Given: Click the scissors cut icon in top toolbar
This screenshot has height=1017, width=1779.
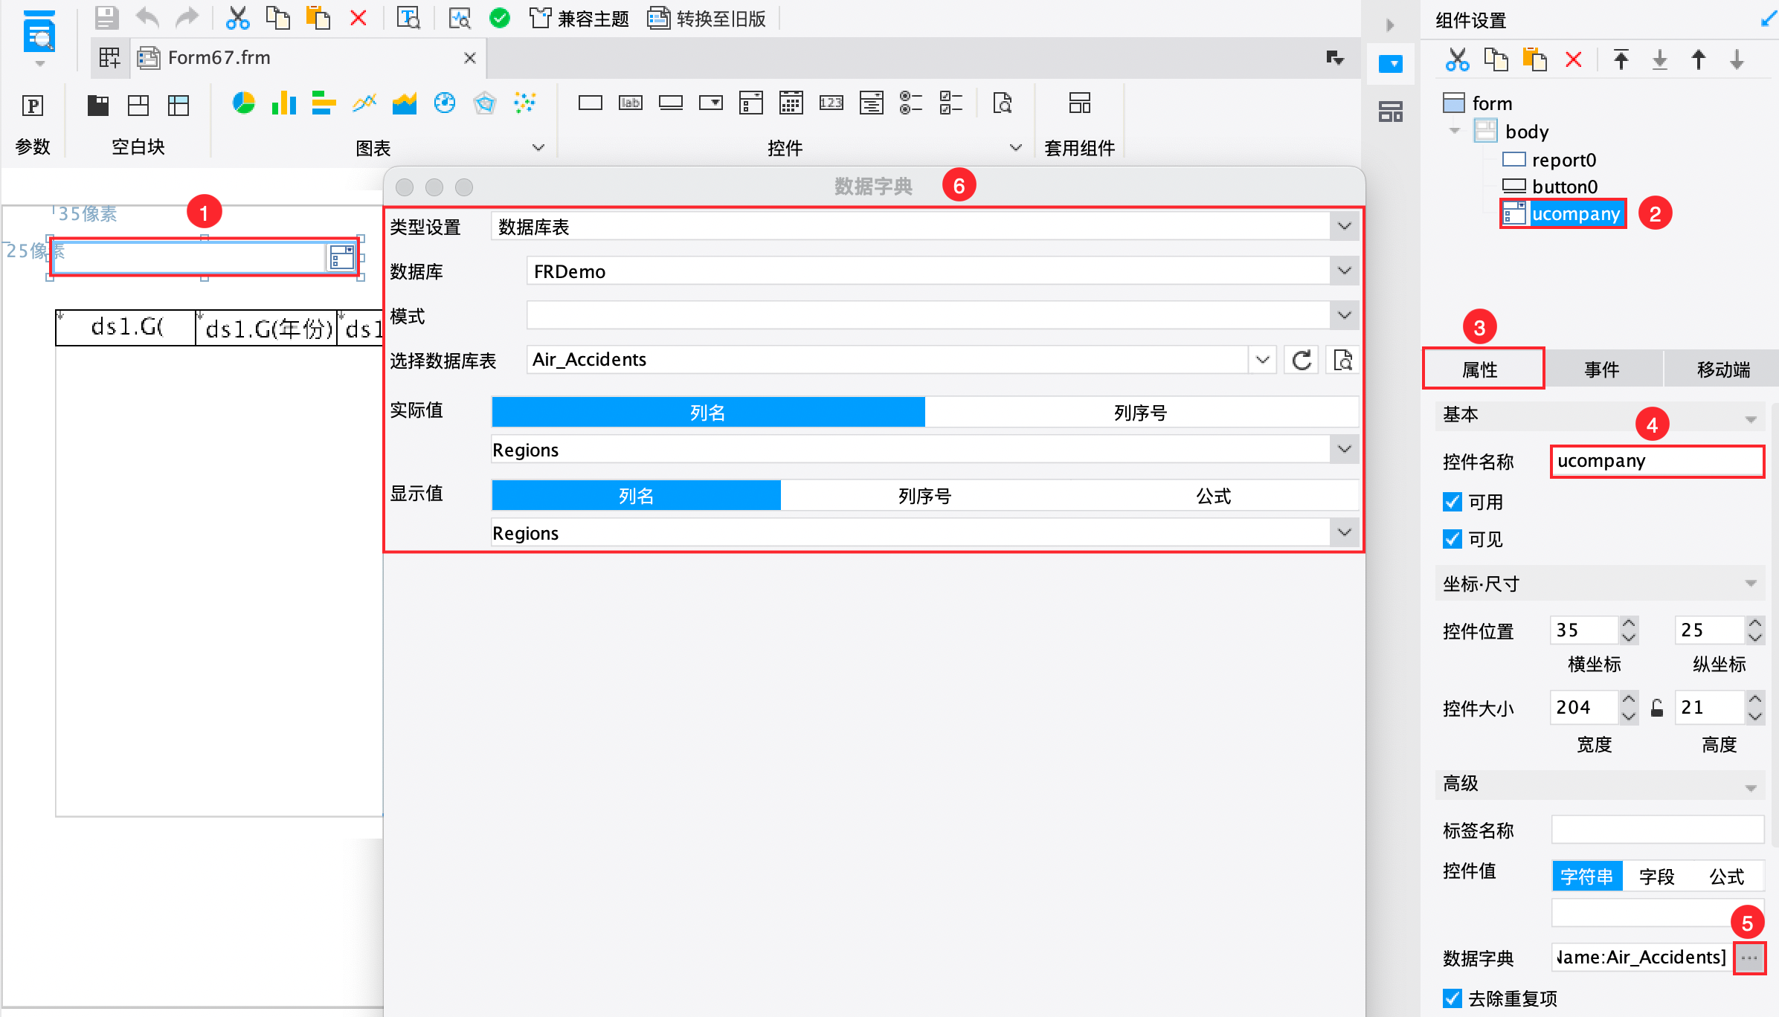Looking at the screenshot, I should [x=237, y=18].
